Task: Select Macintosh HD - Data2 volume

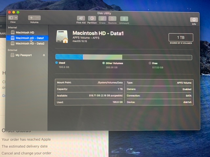Action: click(x=27, y=44)
